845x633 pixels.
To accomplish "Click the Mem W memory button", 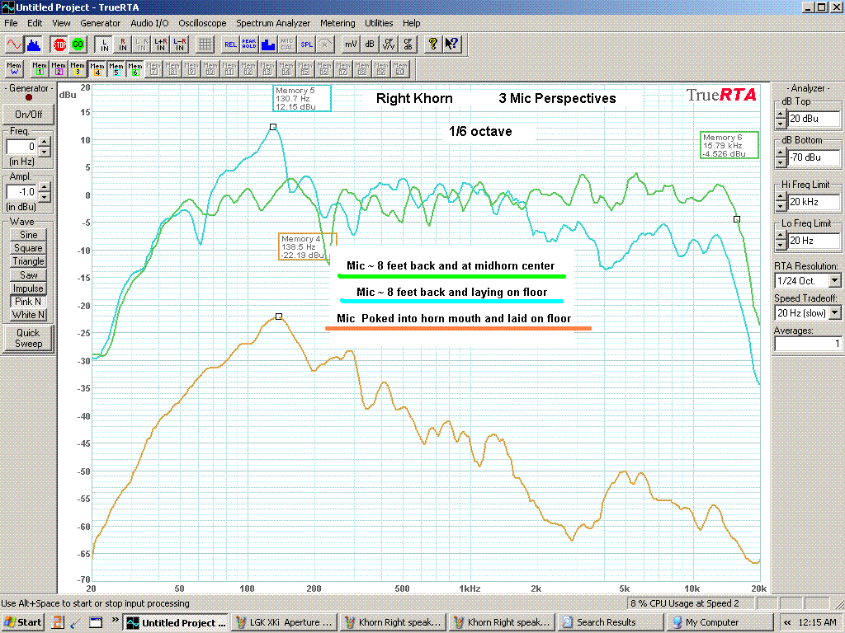I will (14, 69).
